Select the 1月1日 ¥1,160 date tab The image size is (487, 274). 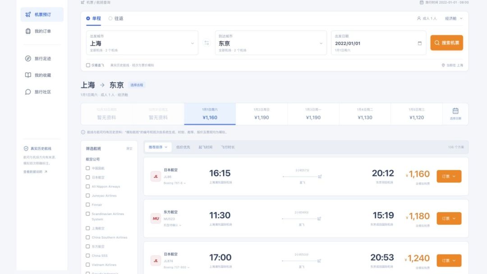(x=210, y=114)
